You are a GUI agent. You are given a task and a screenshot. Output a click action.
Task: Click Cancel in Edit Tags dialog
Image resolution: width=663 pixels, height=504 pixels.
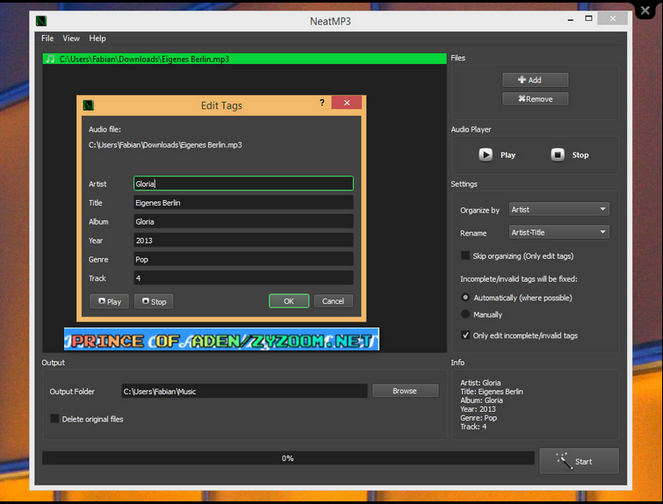(x=333, y=301)
